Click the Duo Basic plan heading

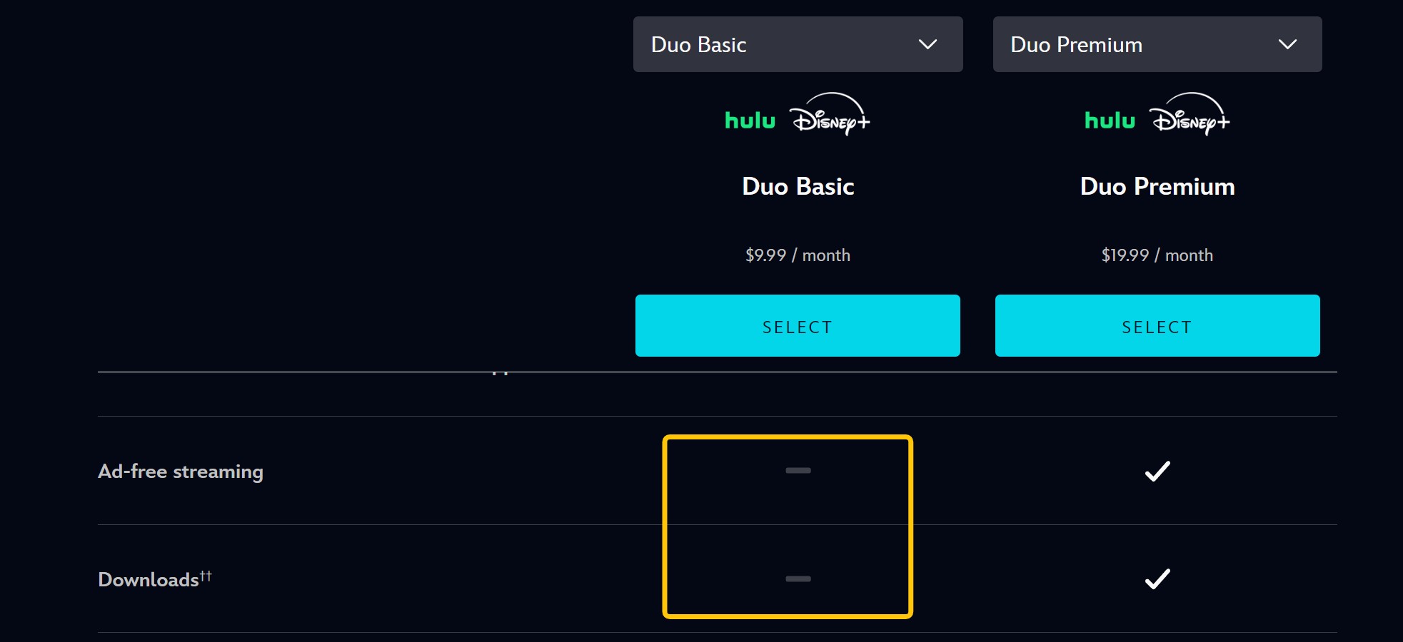click(x=798, y=186)
